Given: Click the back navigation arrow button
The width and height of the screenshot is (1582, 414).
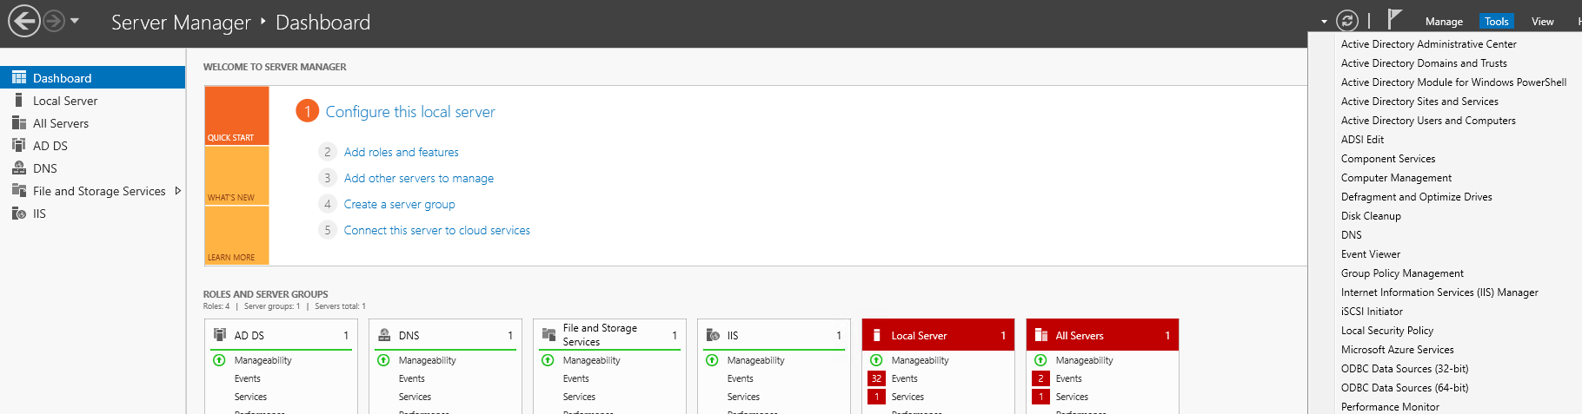Looking at the screenshot, I should [24, 22].
